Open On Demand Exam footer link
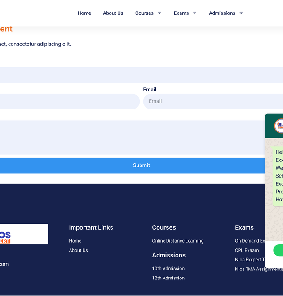The width and height of the screenshot is (283, 296). click(250, 241)
